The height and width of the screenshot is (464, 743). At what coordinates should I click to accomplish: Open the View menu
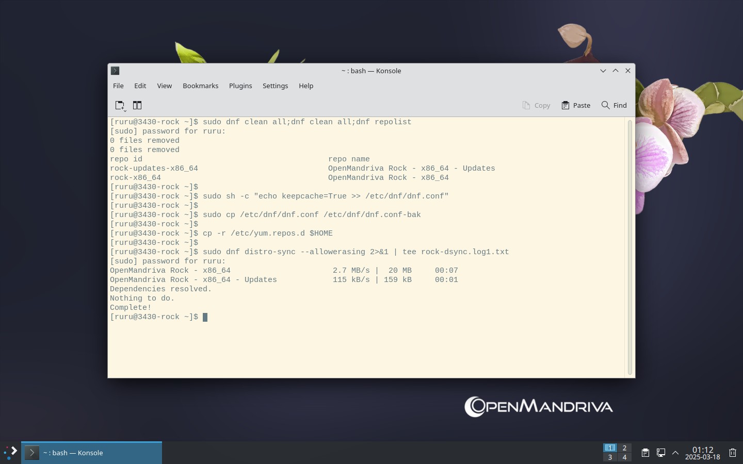(x=165, y=86)
